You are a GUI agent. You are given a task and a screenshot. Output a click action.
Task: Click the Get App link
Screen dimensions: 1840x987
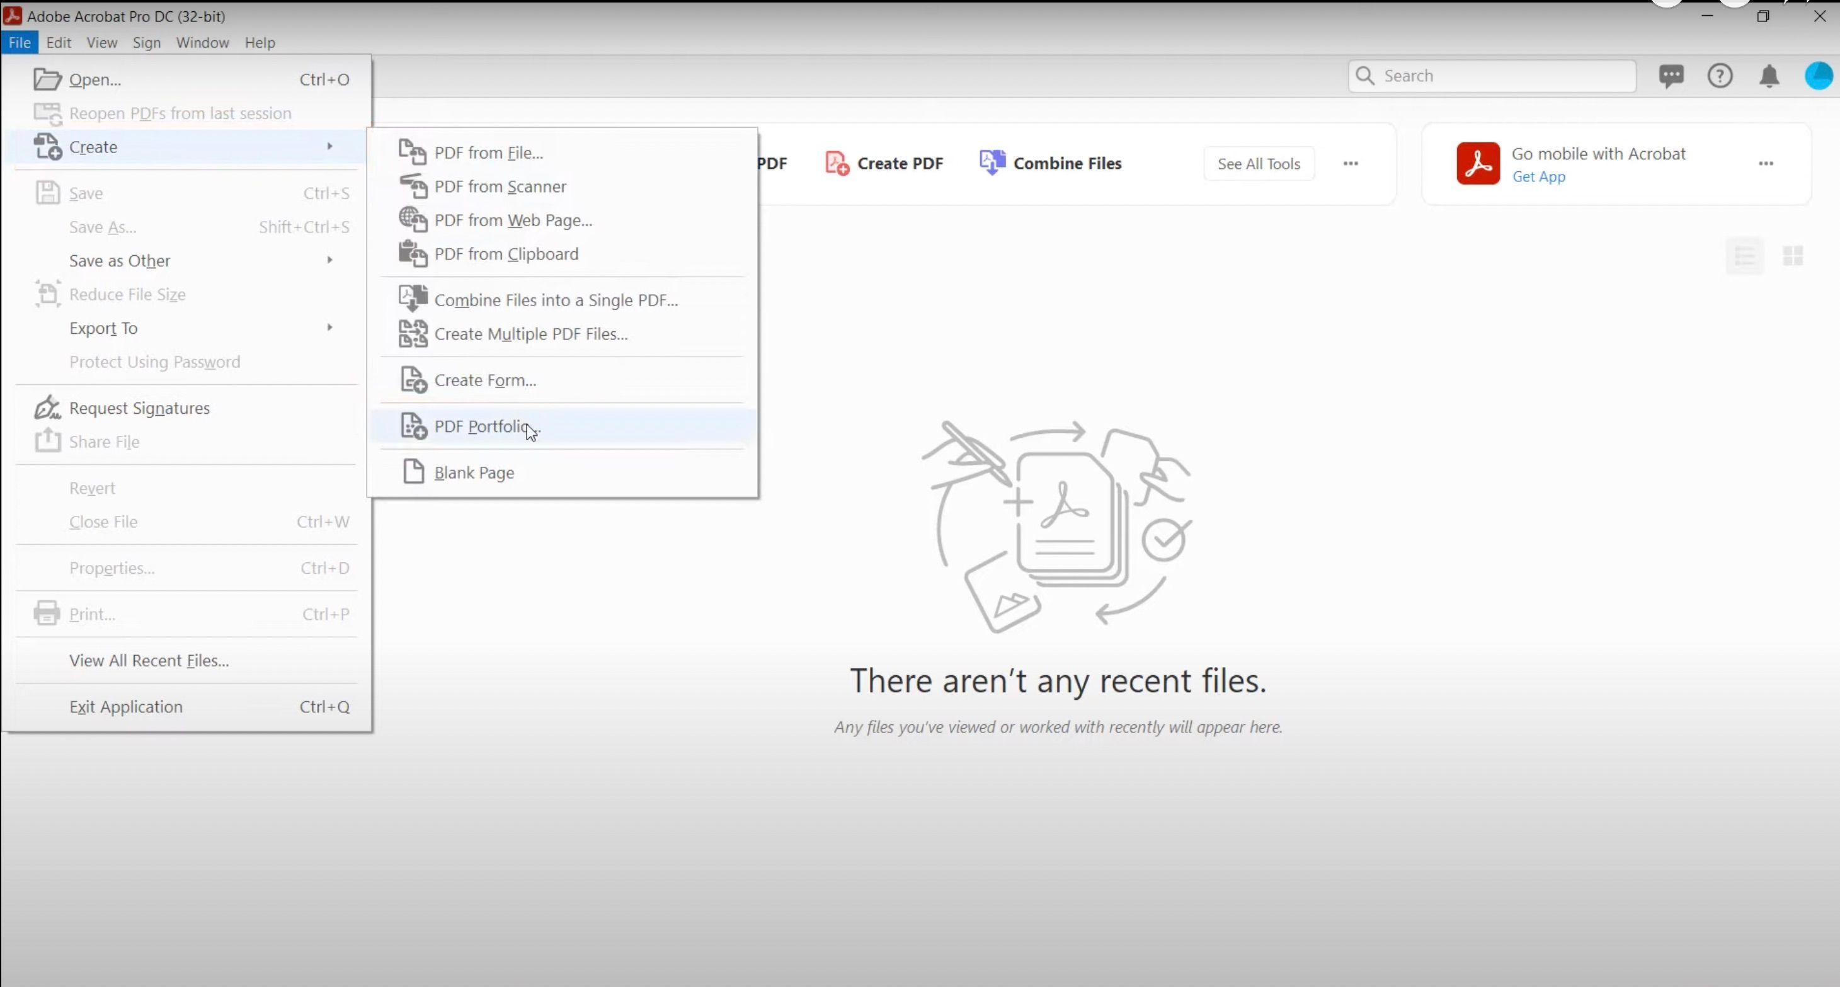(1540, 177)
